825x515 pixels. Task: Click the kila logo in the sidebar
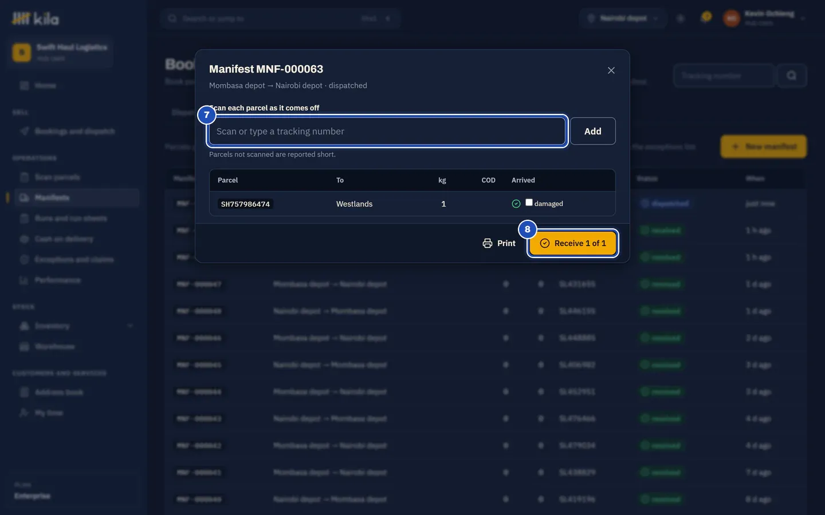pyautogui.click(x=36, y=19)
